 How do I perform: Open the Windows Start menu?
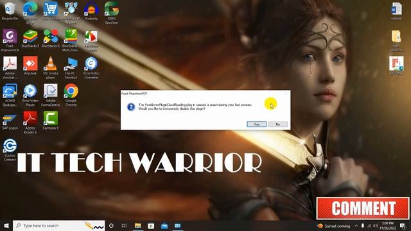(6, 225)
